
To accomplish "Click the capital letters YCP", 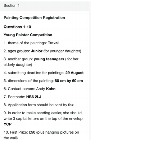I will tap(8, 124).
